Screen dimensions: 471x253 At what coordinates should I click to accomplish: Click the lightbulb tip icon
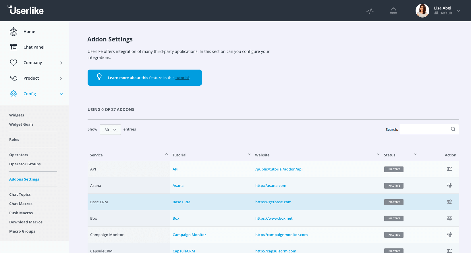tap(99, 77)
